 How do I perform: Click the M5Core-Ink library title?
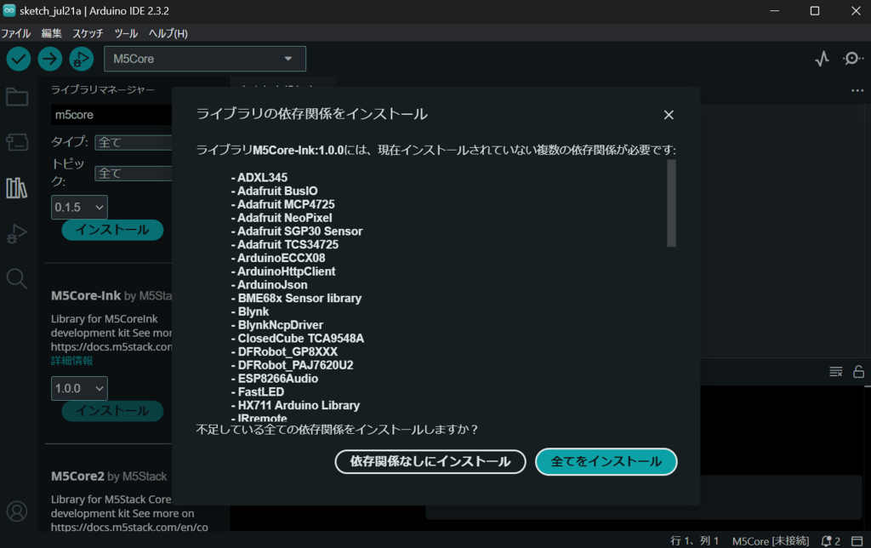86,295
